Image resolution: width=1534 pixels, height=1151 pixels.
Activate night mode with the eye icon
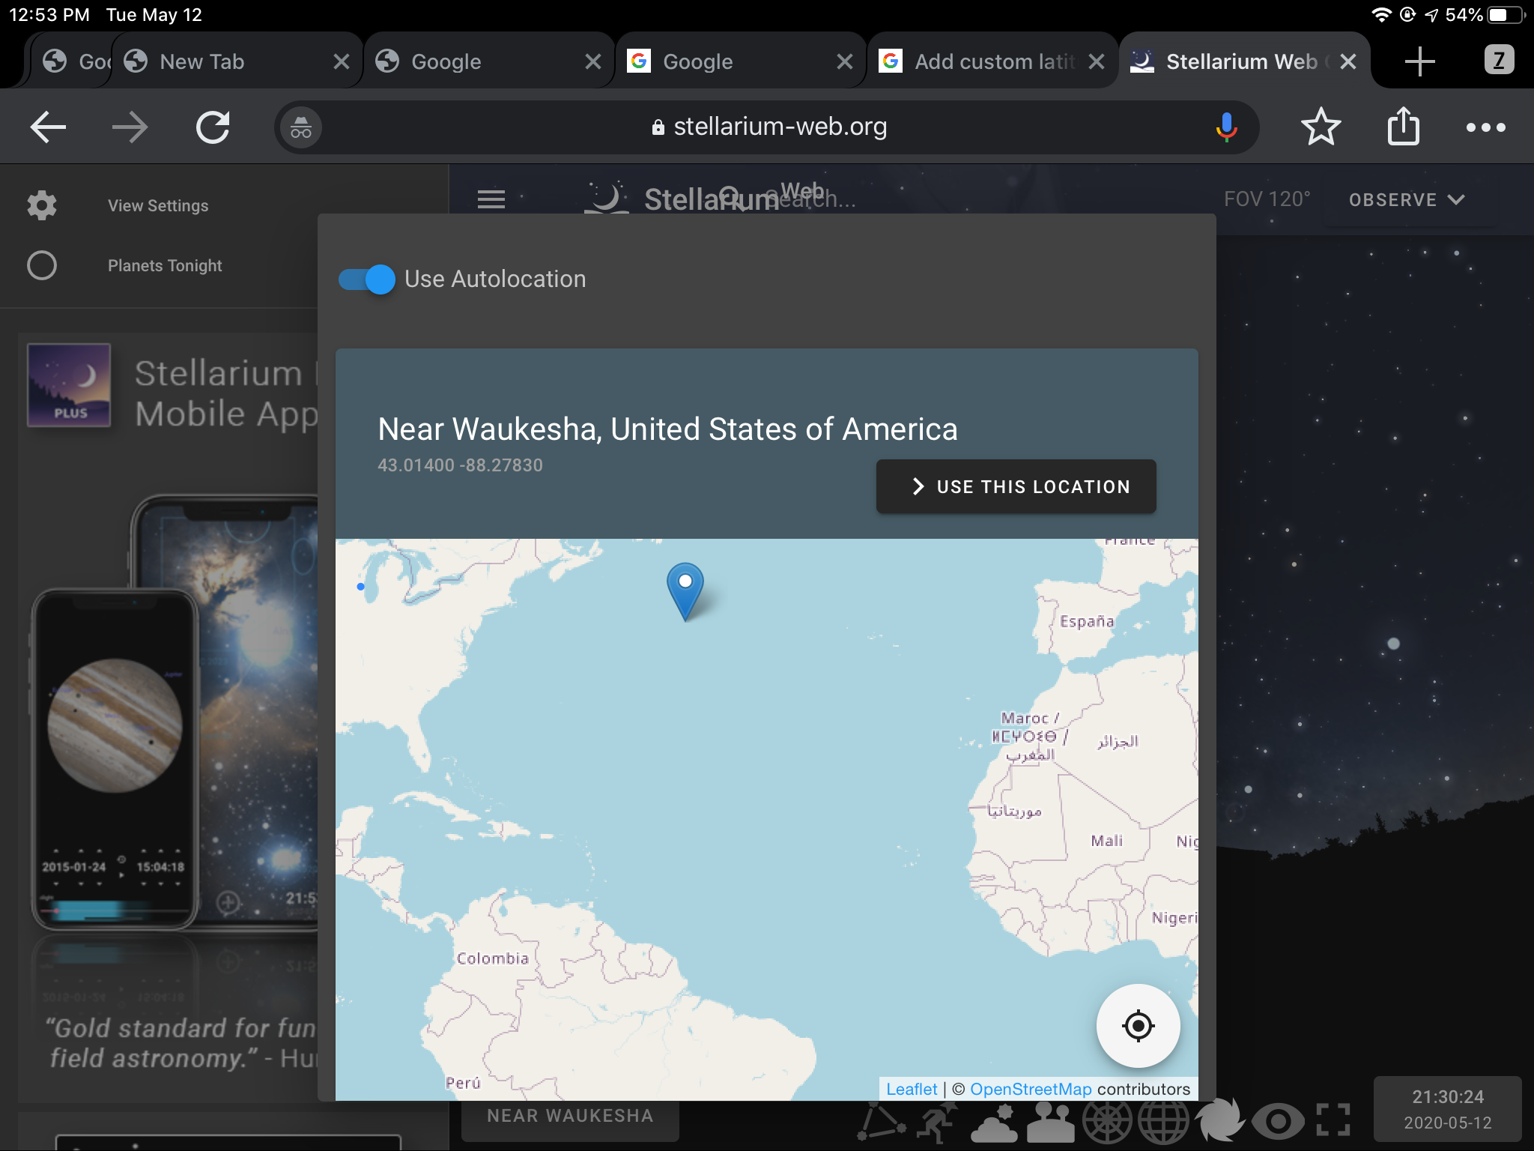[x=1279, y=1120]
